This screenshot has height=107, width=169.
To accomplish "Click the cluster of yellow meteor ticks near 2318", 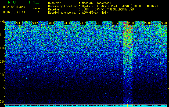I will [128, 105].
